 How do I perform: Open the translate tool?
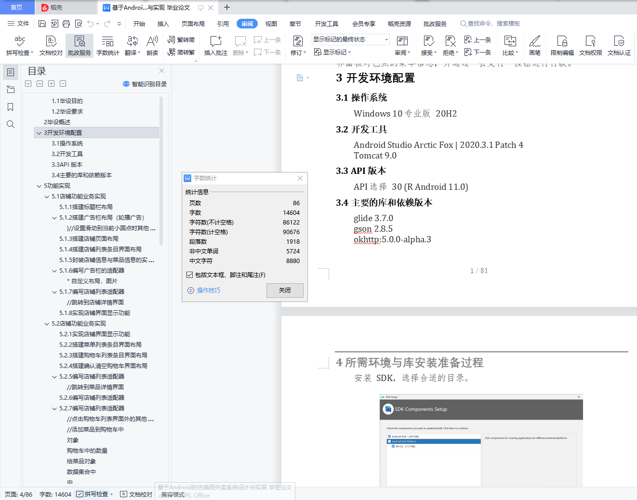coord(133,46)
